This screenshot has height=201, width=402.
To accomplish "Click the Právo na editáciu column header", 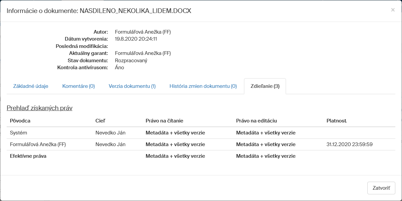I will coord(256,121).
